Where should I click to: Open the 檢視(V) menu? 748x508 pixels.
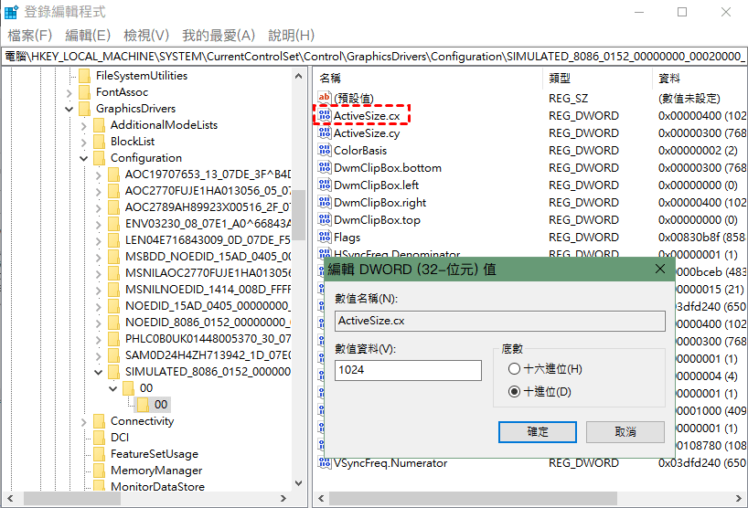146,36
